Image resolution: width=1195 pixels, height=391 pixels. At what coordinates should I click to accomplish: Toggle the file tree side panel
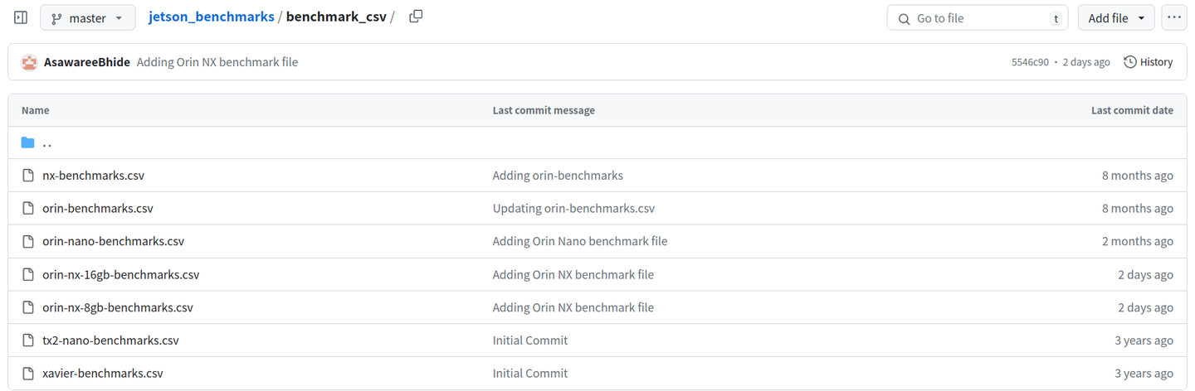pos(21,17)
